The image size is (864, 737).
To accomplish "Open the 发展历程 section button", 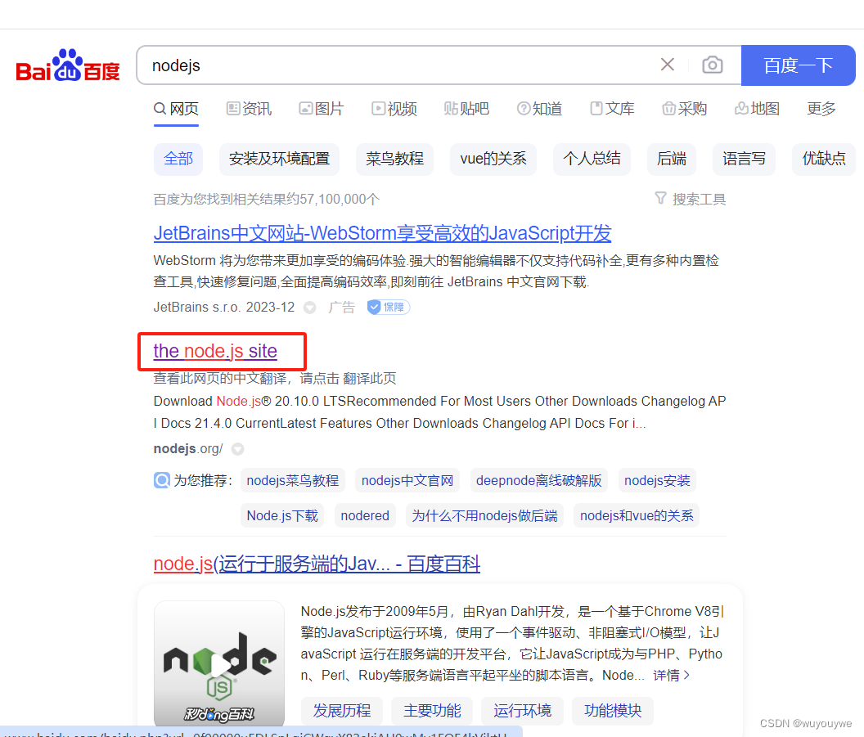I will [x=342, y=711].
